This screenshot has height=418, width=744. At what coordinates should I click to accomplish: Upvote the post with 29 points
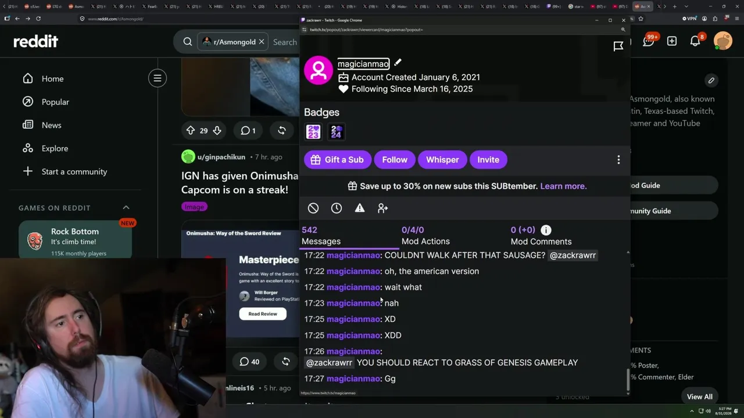[191, 131]
